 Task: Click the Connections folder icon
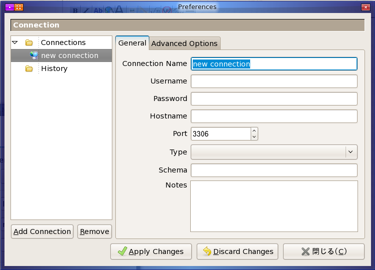click(x=29, y=42)
